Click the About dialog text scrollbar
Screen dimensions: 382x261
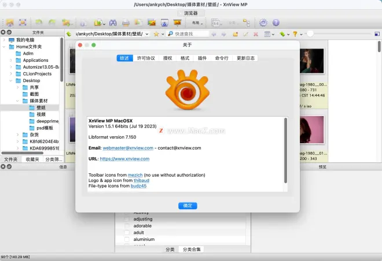[285, 151]
